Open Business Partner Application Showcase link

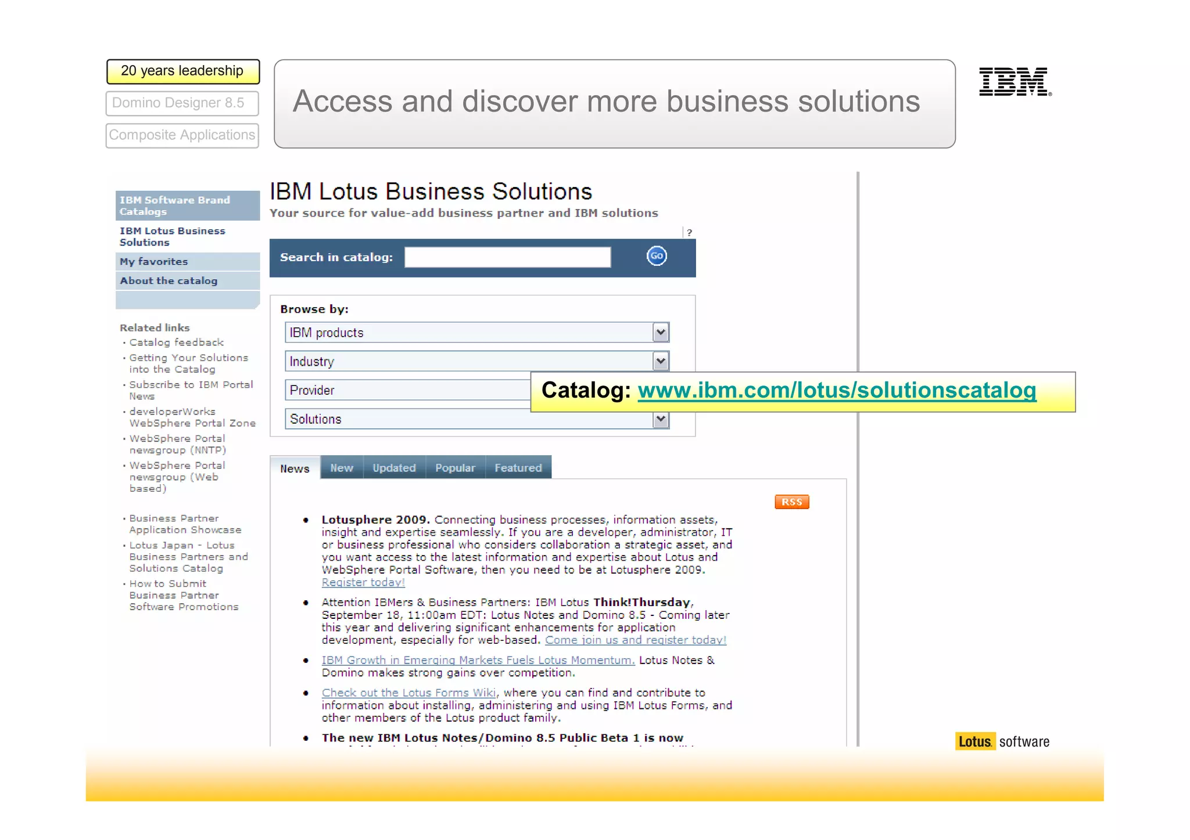[x=185, y=524]
